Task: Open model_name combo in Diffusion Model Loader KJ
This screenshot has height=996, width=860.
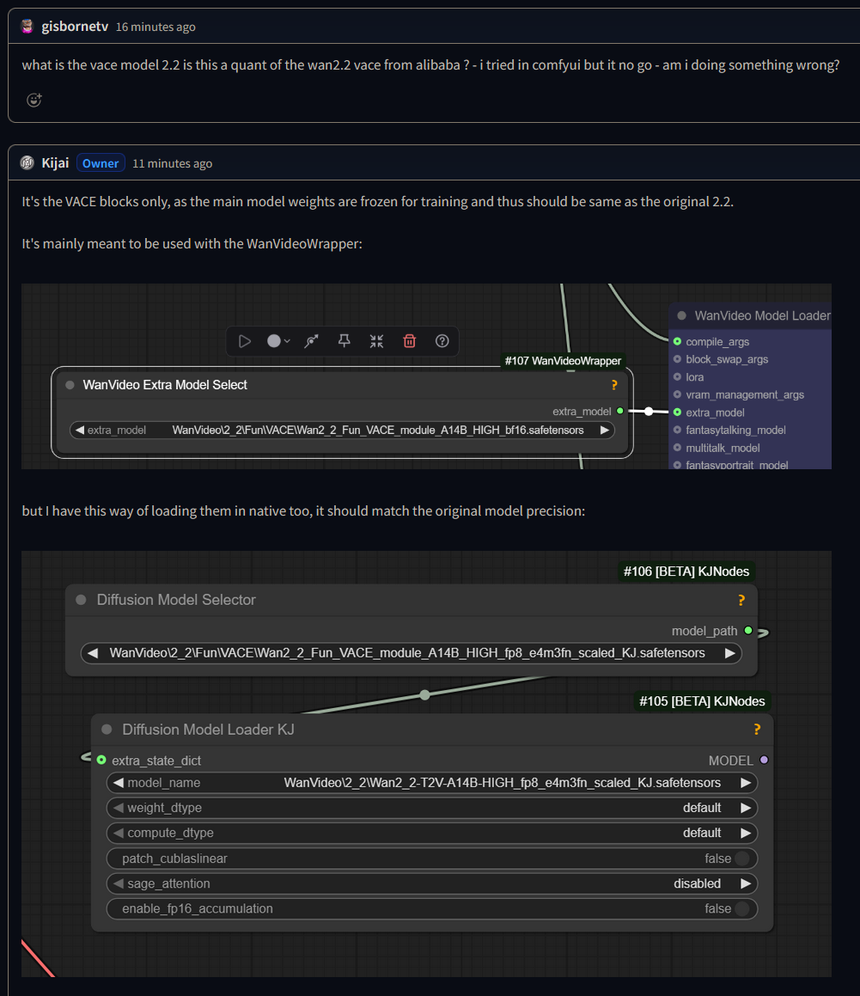Action: coord(432,783)
